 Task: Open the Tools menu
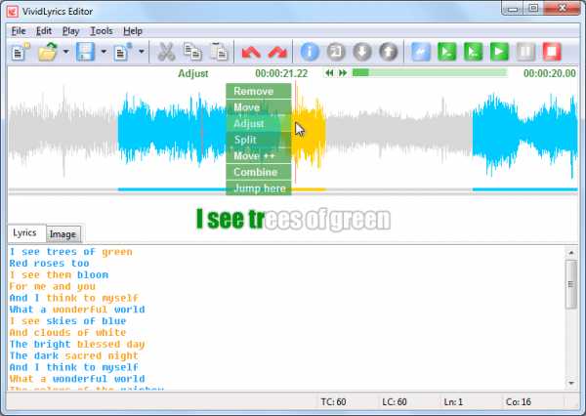pos(102,31)
